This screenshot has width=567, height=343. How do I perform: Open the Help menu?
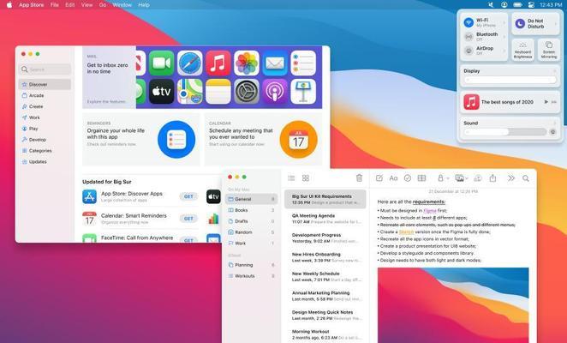coord(144,4)
